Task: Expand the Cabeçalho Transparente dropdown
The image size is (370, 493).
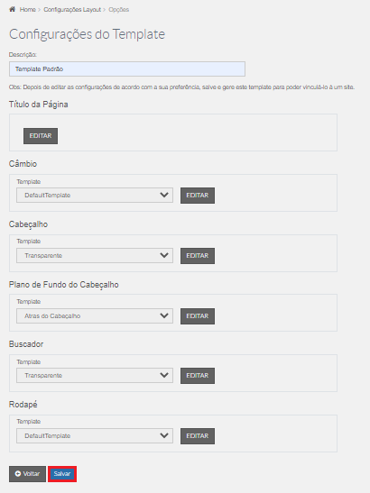Action: pos(95,256)
